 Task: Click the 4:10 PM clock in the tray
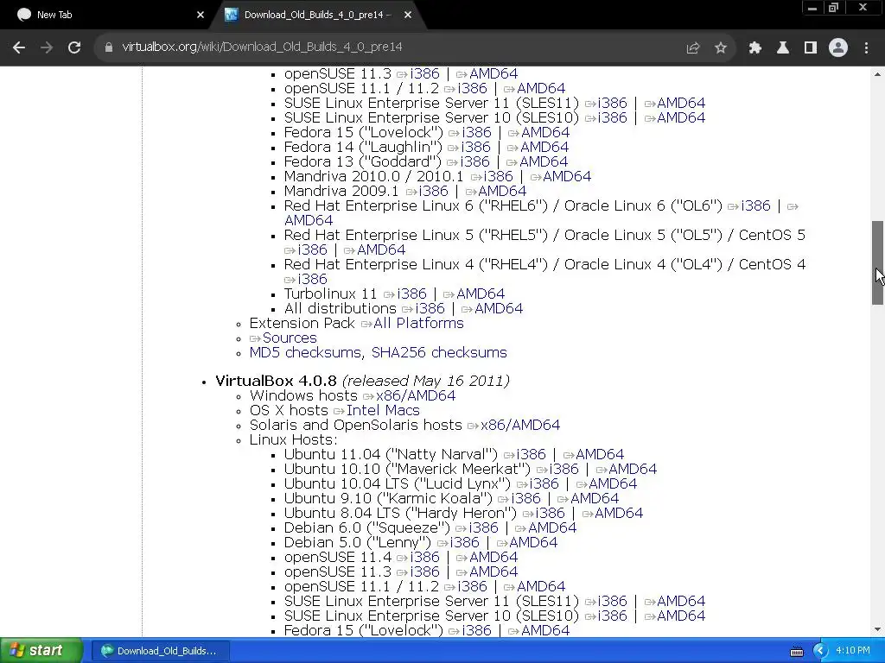(853, 650)
